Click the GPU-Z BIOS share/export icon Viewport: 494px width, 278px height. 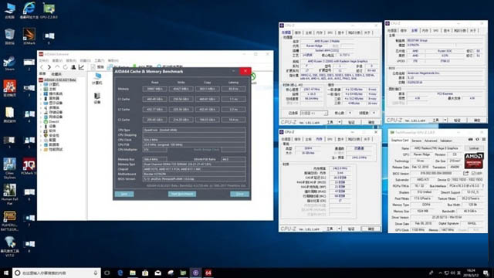[466, 173]
